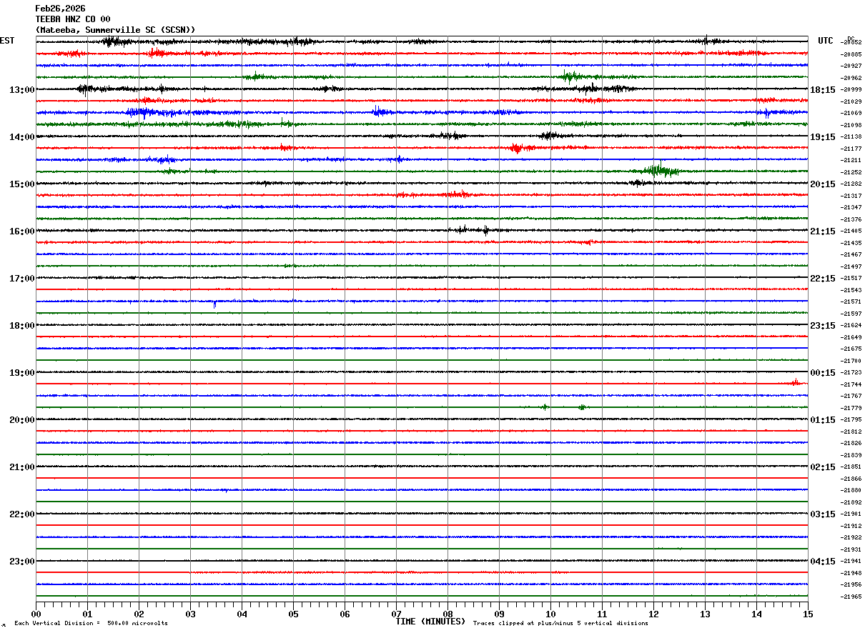
Task: Click the 'TEEBA HNZ CO 00' station line
Action: coord(73,19)
